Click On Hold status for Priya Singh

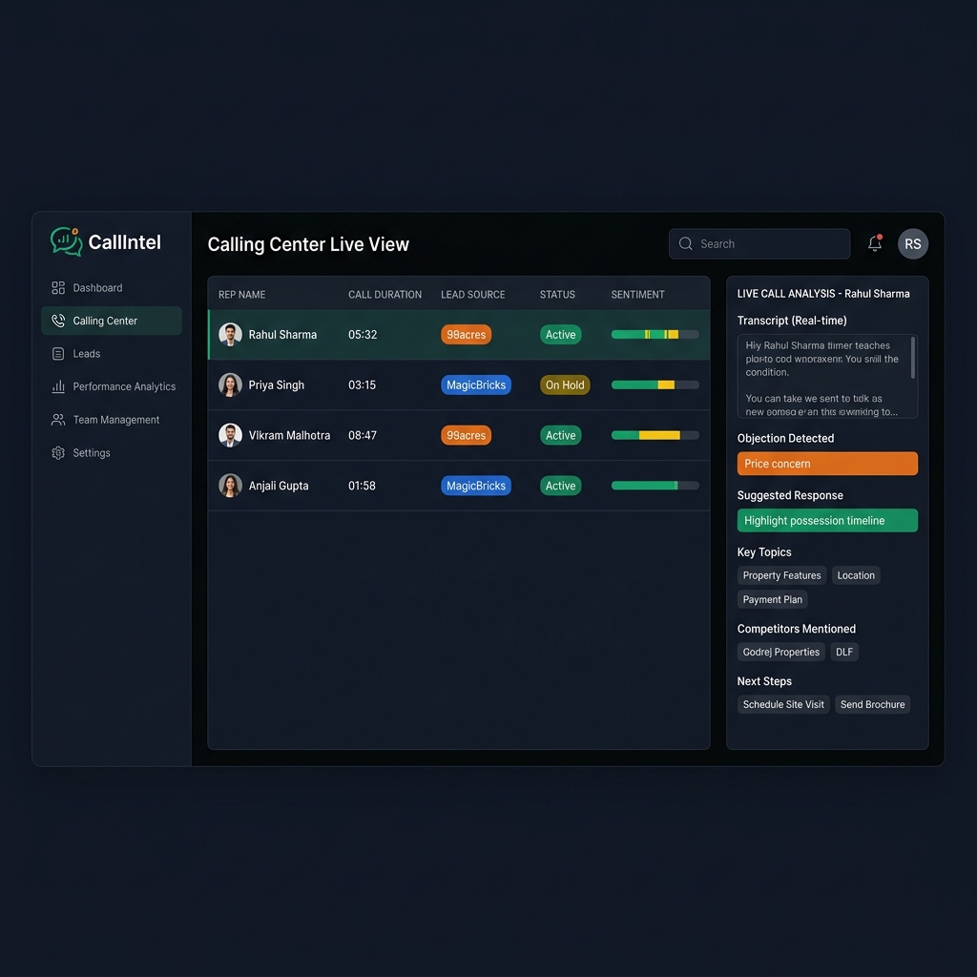565,385
